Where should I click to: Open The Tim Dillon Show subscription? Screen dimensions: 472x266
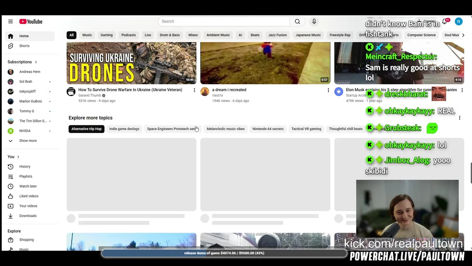point(30,121)
